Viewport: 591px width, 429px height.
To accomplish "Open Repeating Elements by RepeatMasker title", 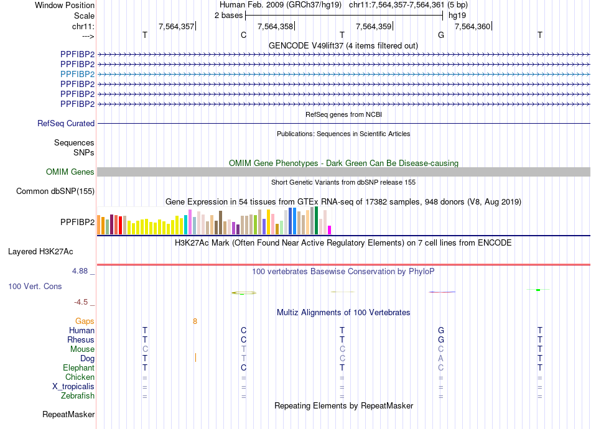I will coord(343,406).
